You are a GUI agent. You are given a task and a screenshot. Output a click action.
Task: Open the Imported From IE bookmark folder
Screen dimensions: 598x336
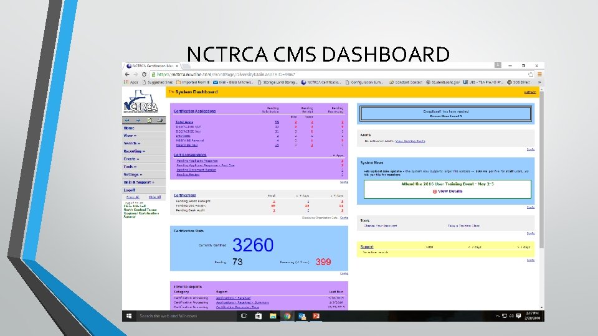pyautogui.click(x=193, y=82)
